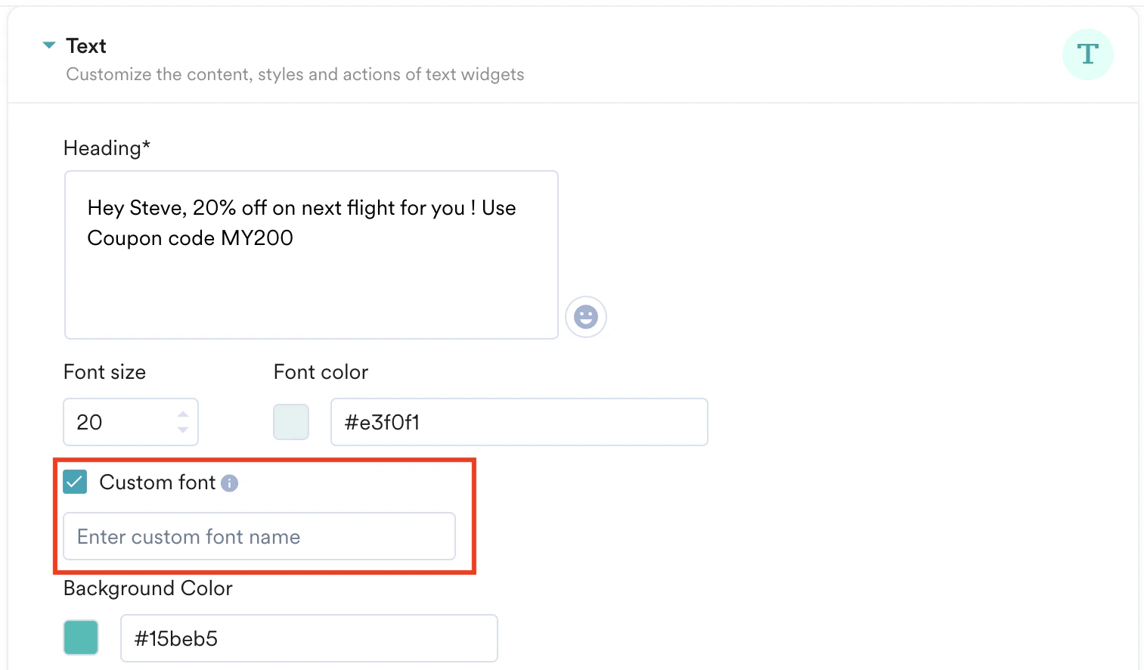Click the background color hex field #15beb5
This screenshot has height=670, width=1144.
(x=308, y=638)
